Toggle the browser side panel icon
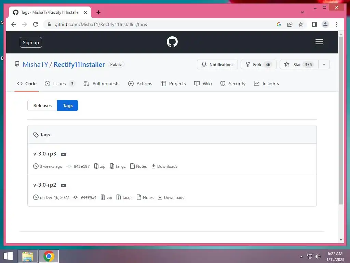The width and height of the screenshot is (350, 263). coord(314,24)
